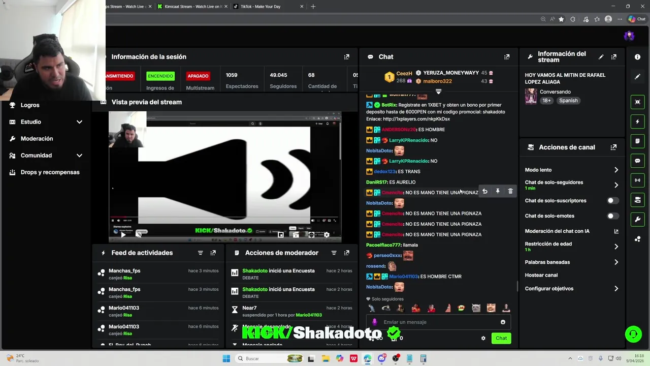Open the info icon in right rail
Image resolution: width=650 pixels, height=366 pixels.
(638, 57)
